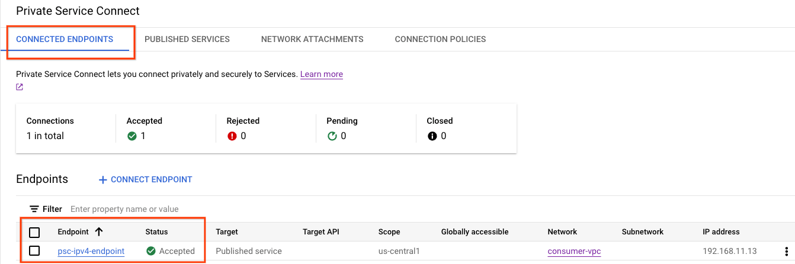This screenshot has height=264, width=795.
Task: Click the Connect Endpoint button
Action: coord(145,179)
